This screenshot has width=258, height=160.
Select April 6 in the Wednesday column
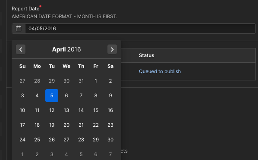tap(66, 96)
